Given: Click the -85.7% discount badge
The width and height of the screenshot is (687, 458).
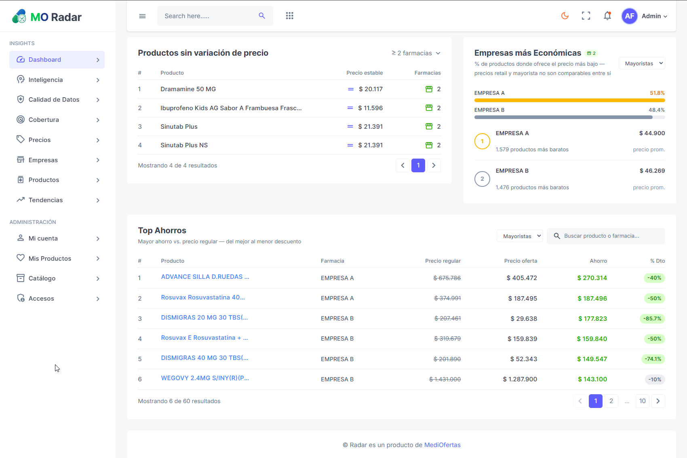Looking at the screenshot, I should (653, 319).
